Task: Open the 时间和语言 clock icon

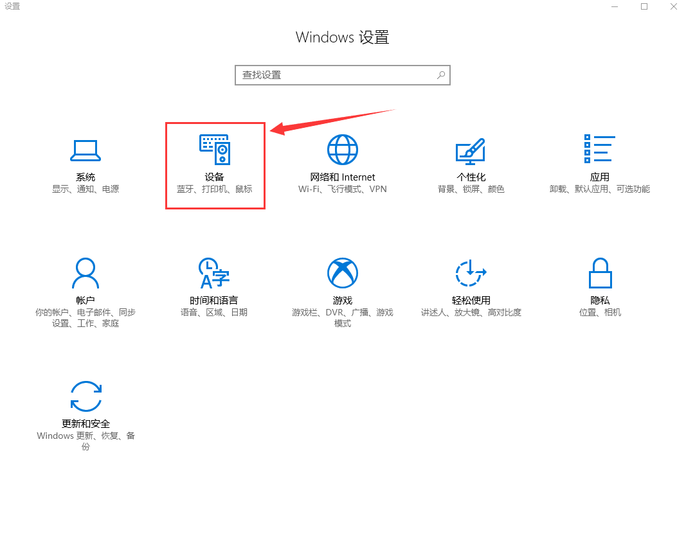Action: coord(214,273)
